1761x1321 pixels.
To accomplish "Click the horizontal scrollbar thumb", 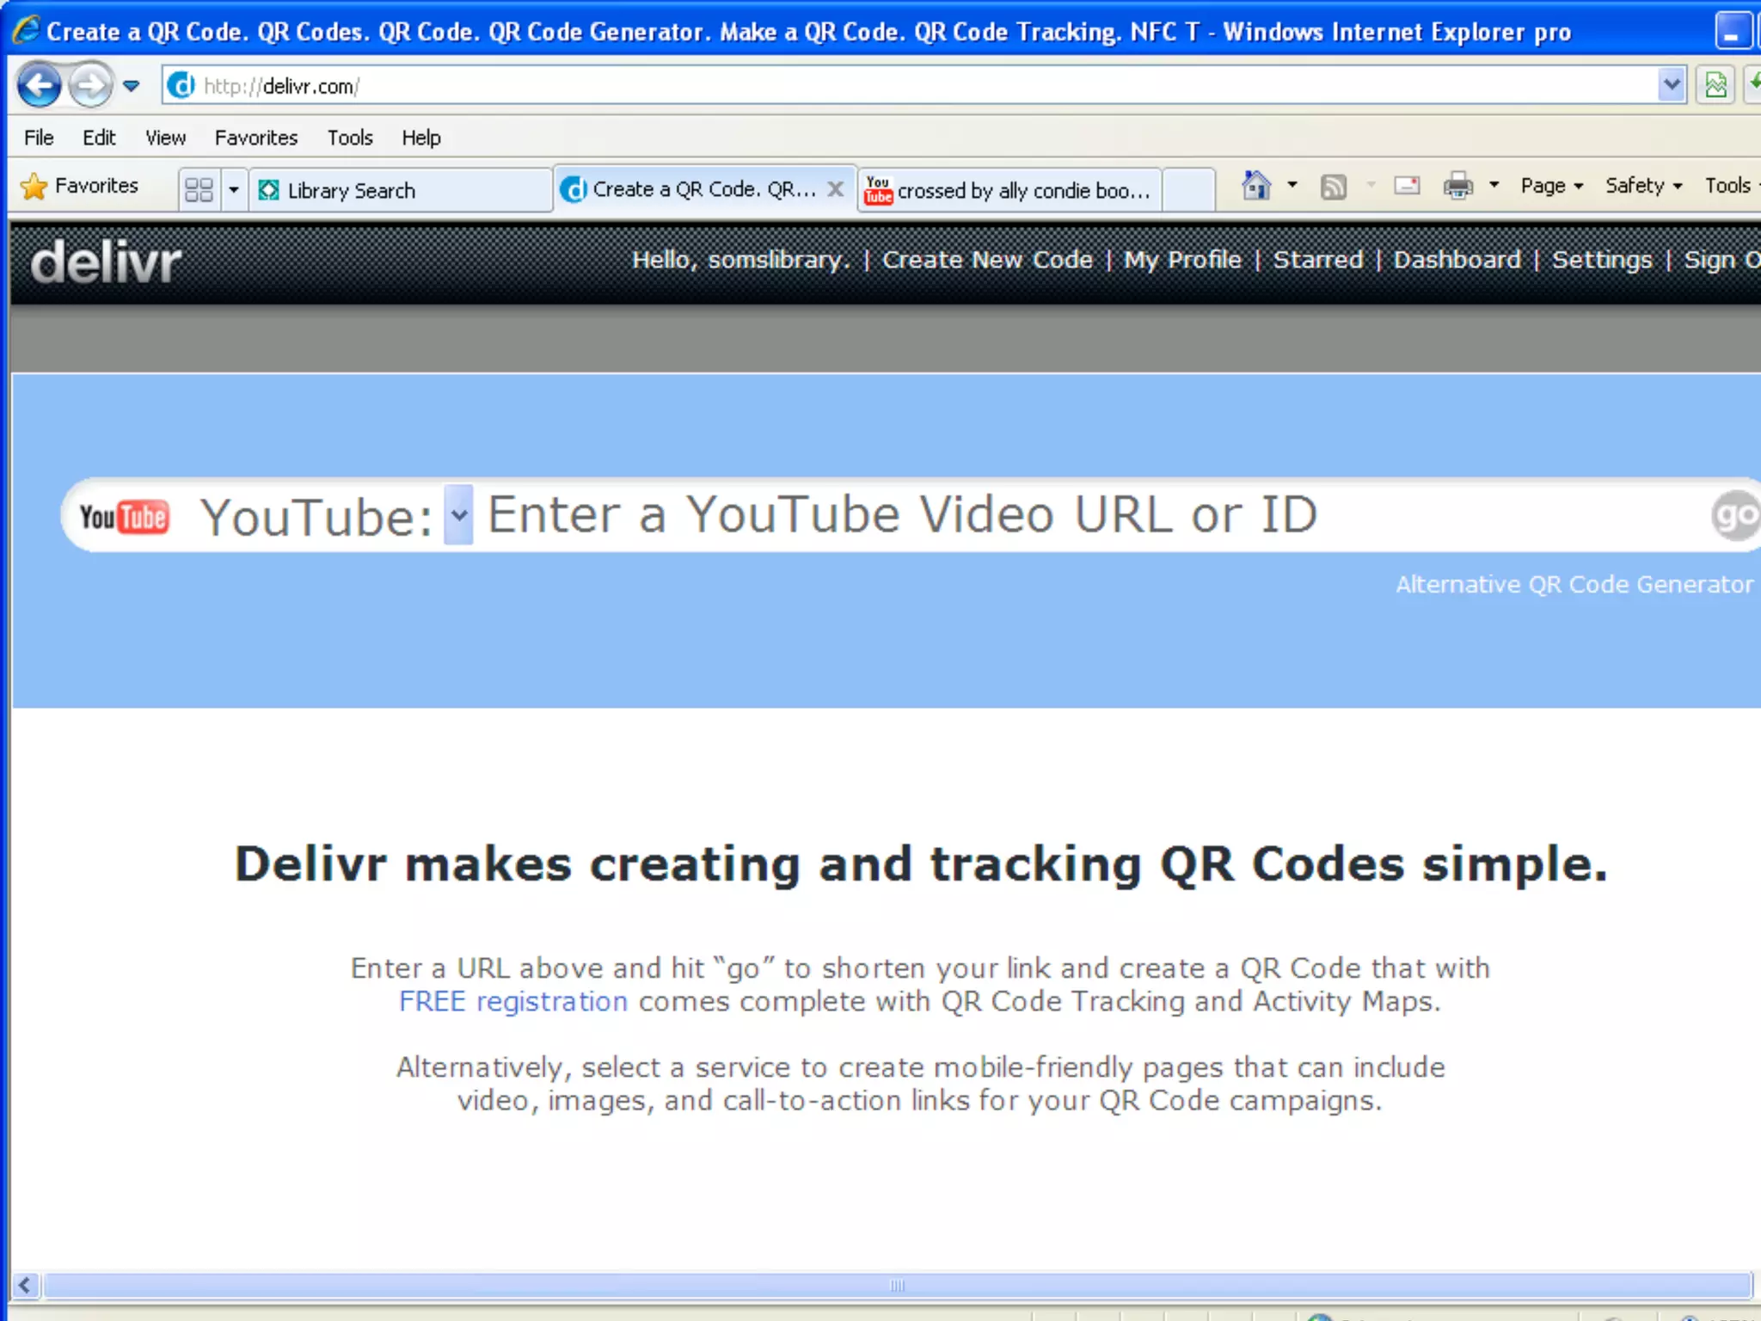I will (x=897, y=1286).
